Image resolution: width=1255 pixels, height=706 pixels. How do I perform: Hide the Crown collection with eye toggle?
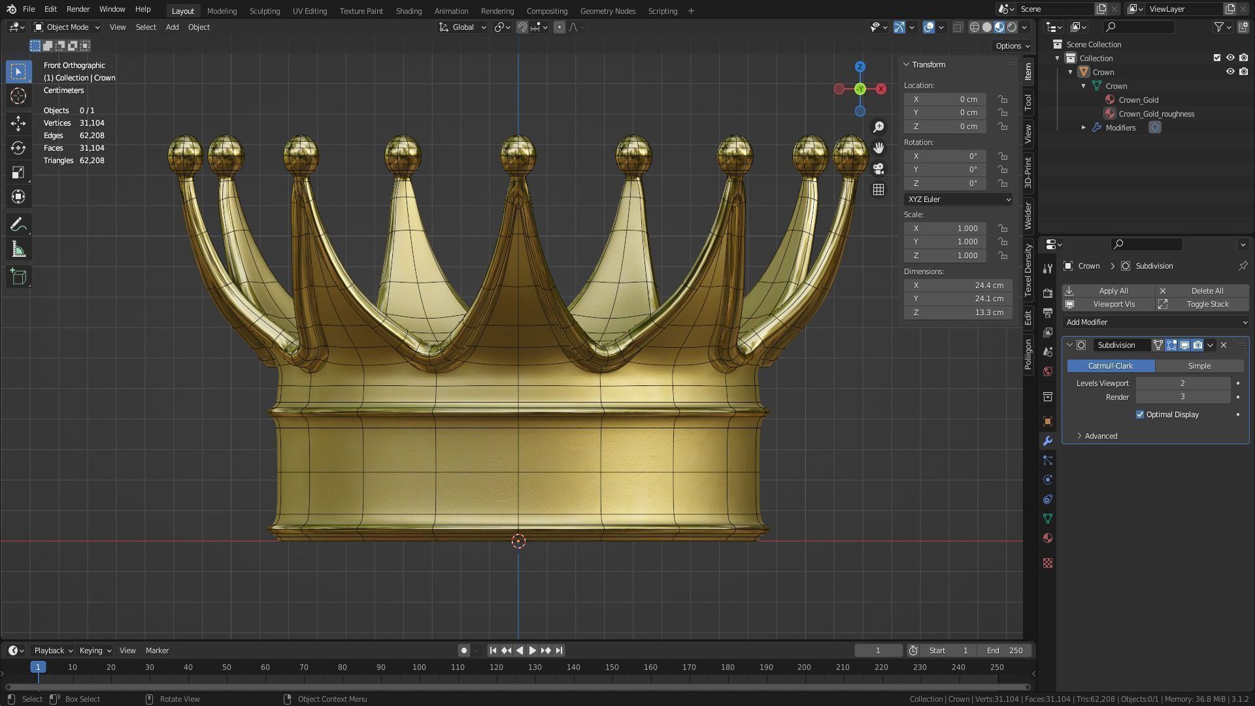pyautogui.click(x=1231, y=72)
